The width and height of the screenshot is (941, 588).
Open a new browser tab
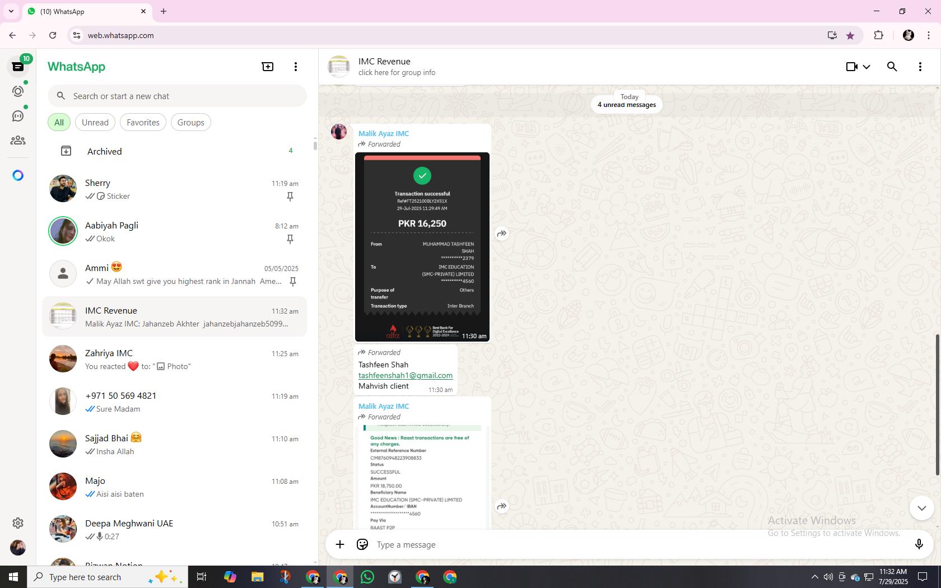click(x=164, y=11)
